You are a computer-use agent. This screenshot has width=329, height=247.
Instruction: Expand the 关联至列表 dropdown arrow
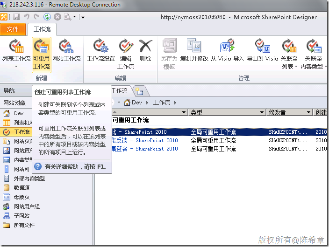[x=296, y=67]
